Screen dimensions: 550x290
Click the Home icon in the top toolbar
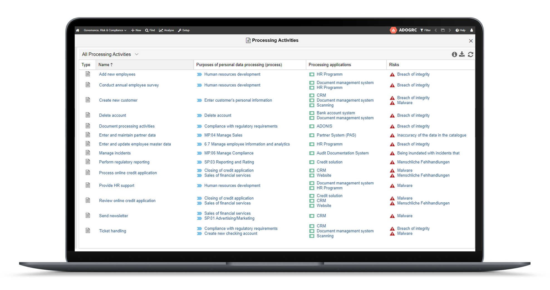point(78,30)
